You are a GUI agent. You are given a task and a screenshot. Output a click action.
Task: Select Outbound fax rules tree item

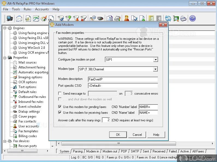tap(32, 97)
